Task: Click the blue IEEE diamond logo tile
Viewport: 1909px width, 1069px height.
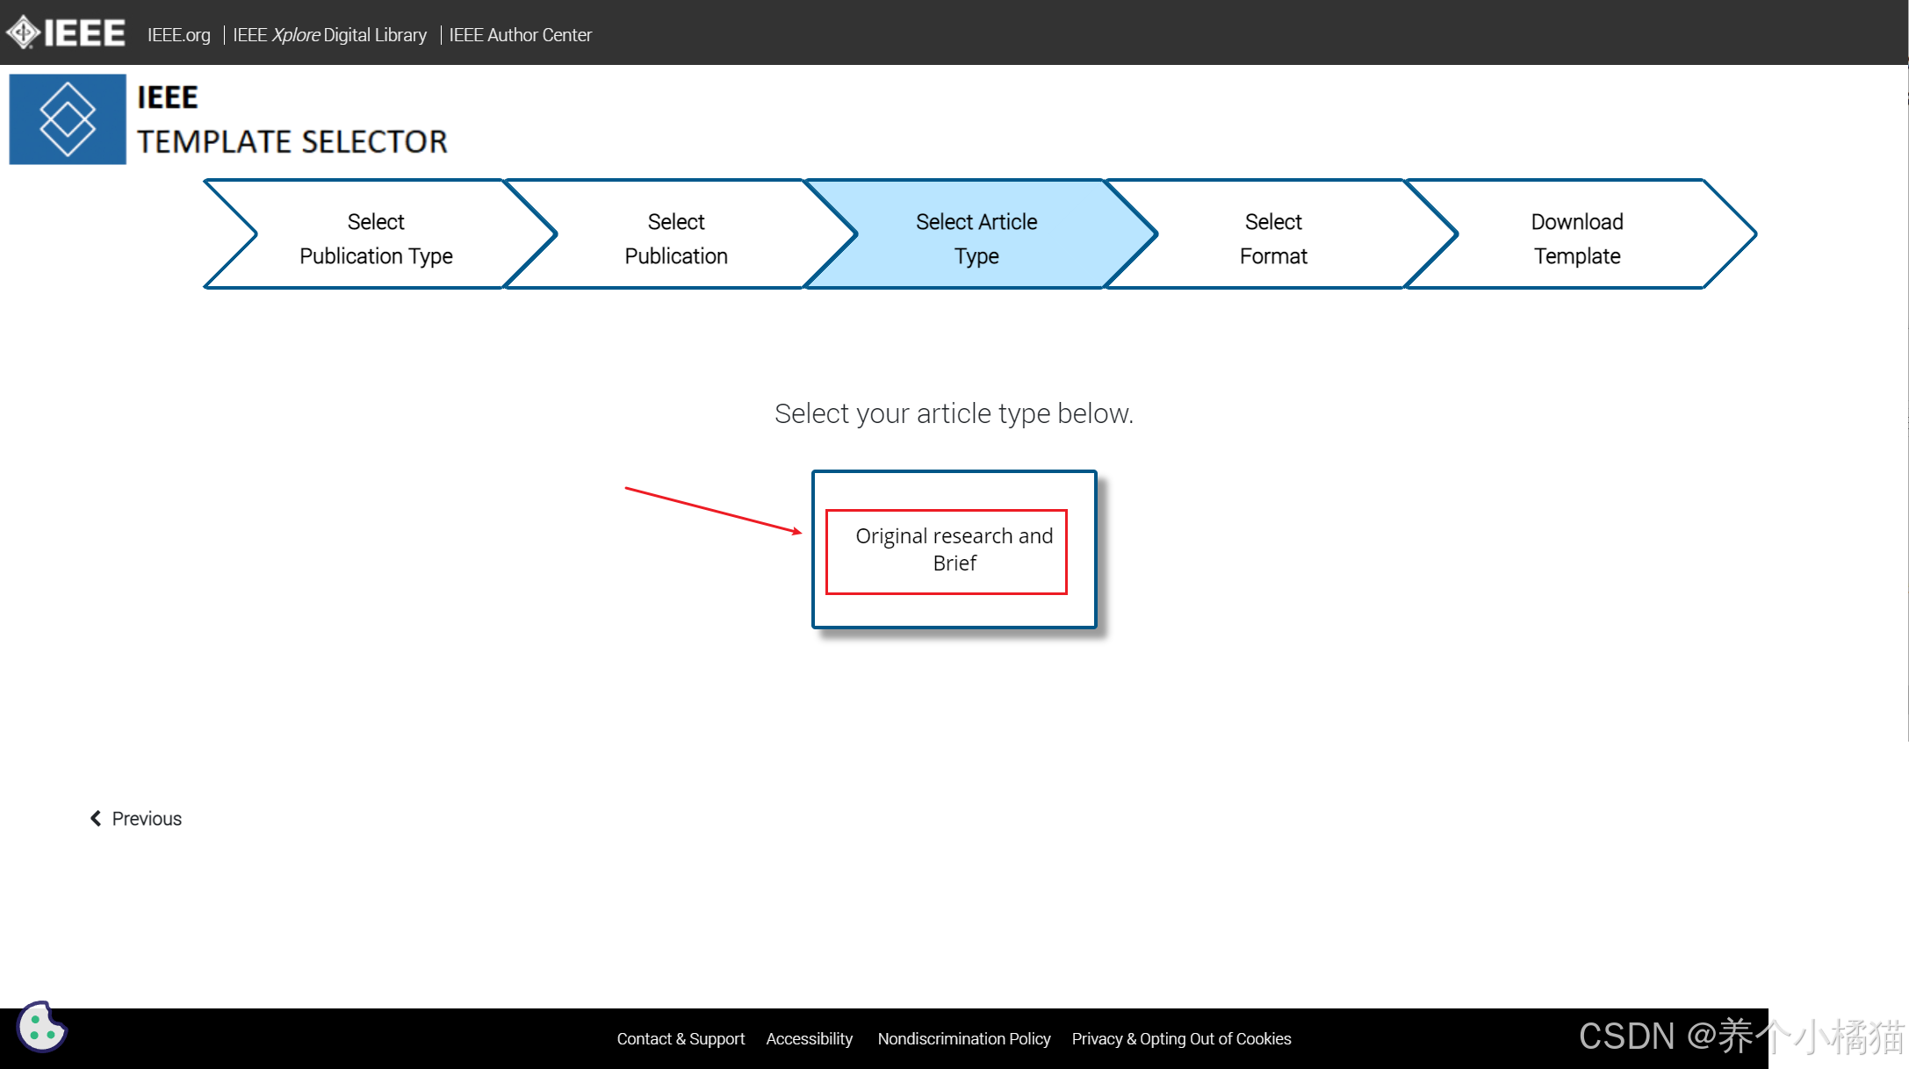Action: [x=68, y=119]
